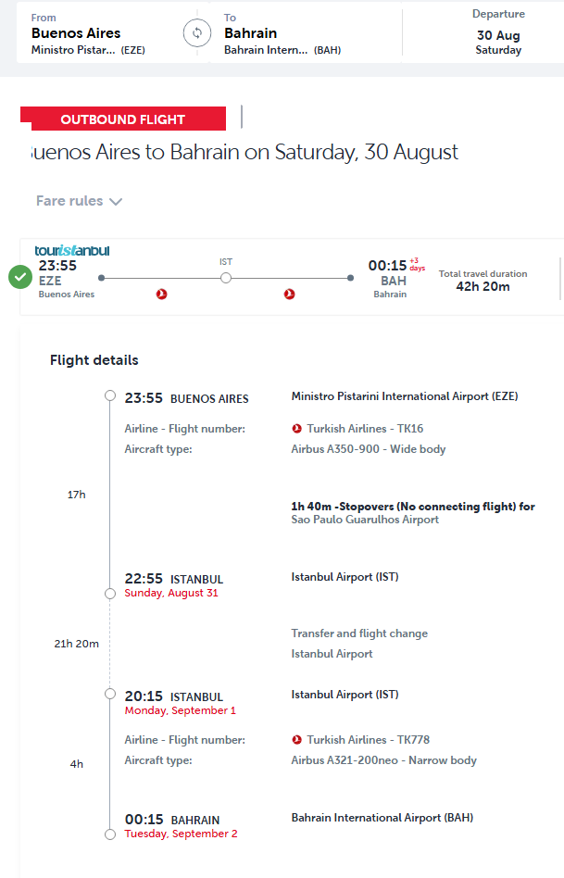
Task: Select the Flight details heading
Action: pos(94,360)
